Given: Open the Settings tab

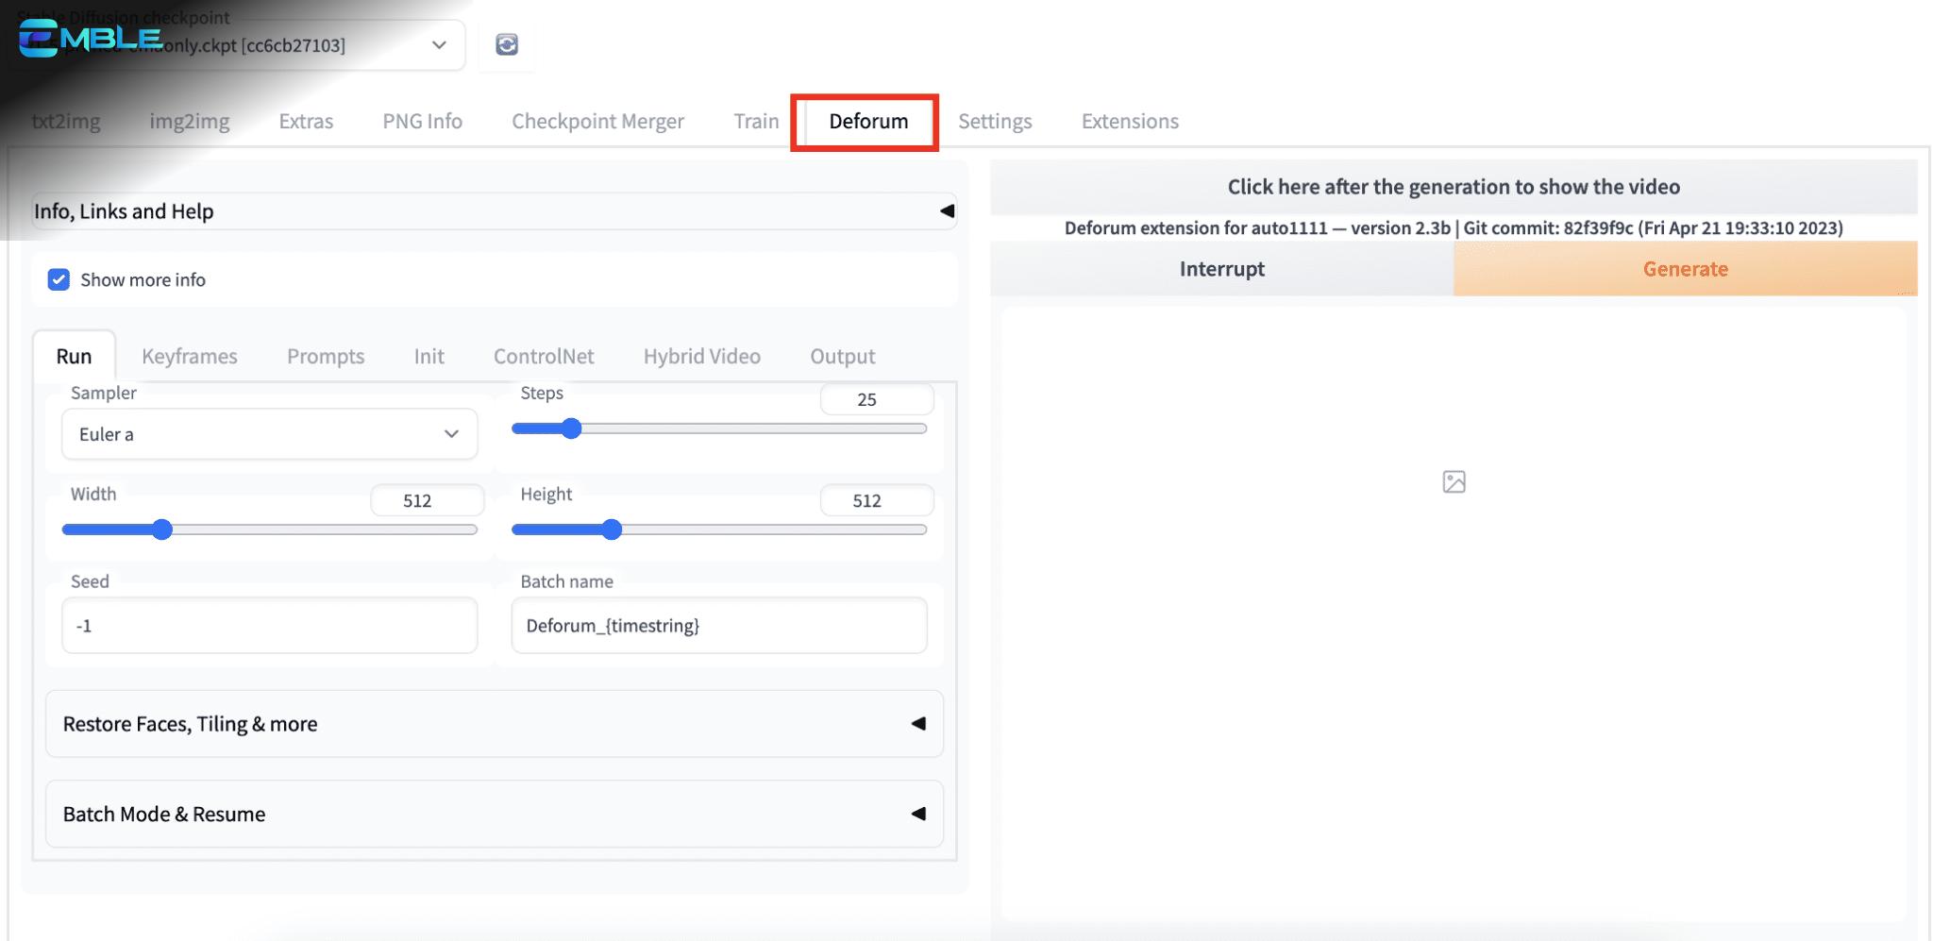Looking at the screenshot, I should coord(995,121).
